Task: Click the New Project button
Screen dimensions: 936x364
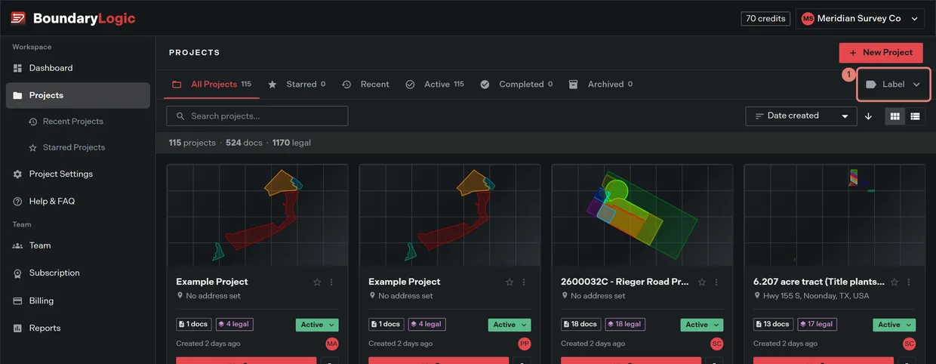Action: point(881,52)
